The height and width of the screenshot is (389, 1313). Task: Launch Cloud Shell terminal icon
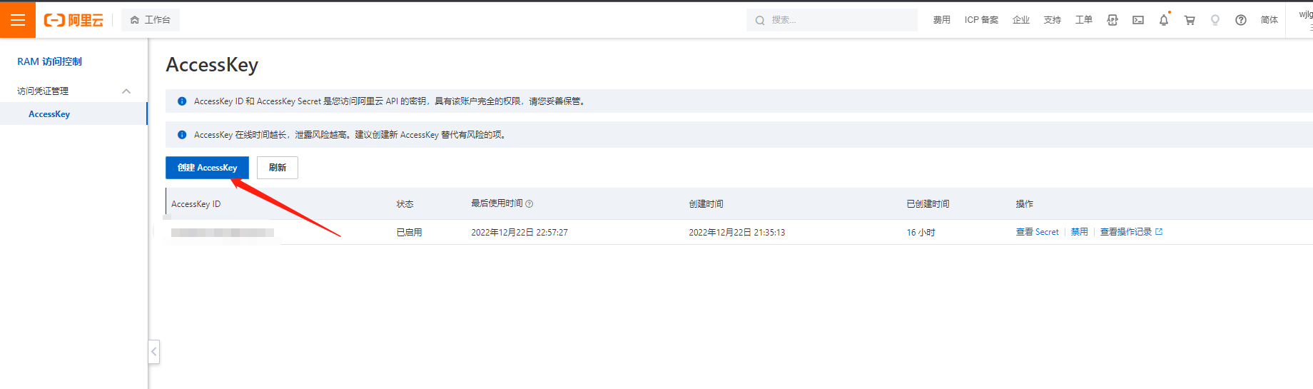pos(1138,20)
